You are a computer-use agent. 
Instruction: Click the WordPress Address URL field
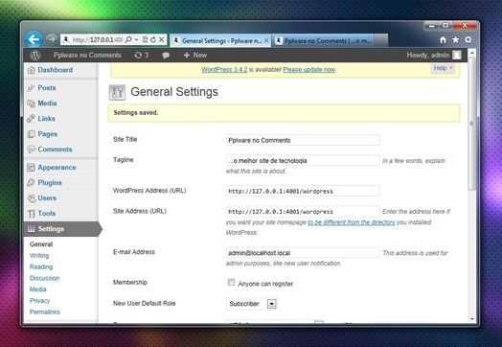[303, 191]
